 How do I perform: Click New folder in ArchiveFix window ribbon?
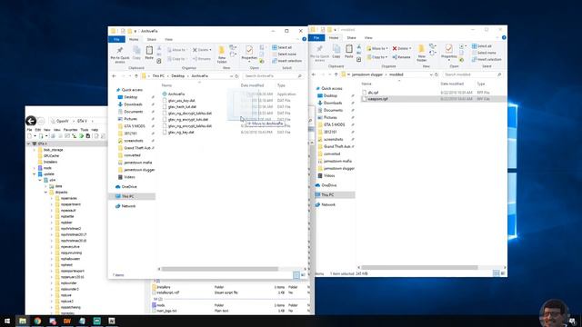click(x=222, y=54)
